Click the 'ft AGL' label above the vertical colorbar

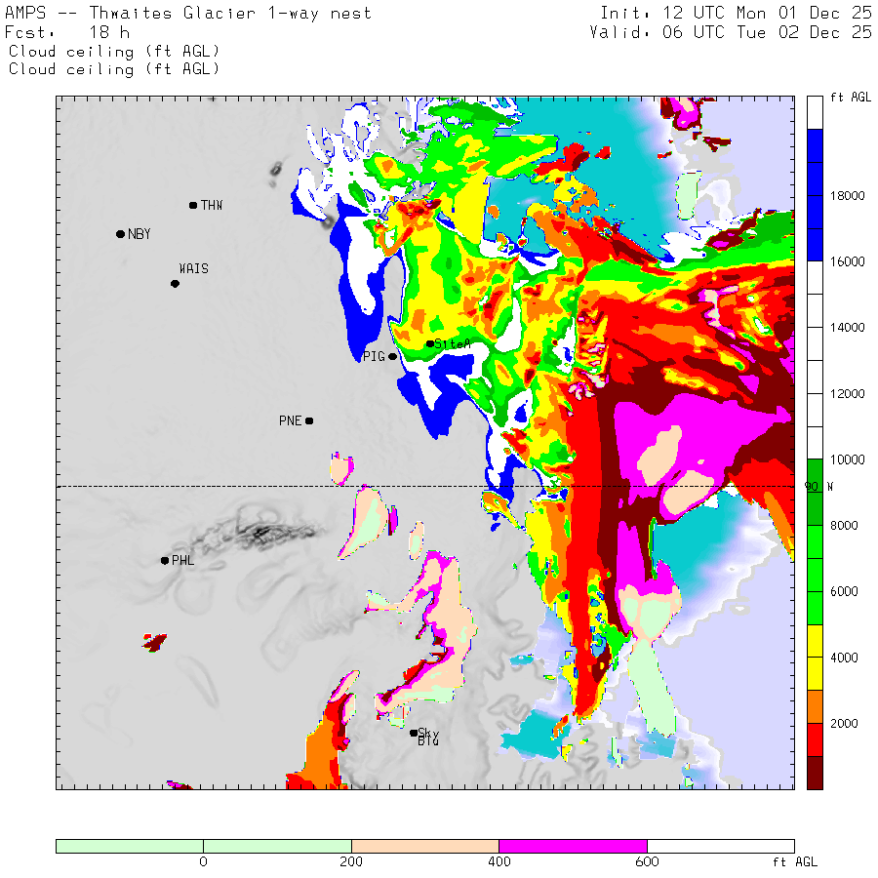pos(851,98)
